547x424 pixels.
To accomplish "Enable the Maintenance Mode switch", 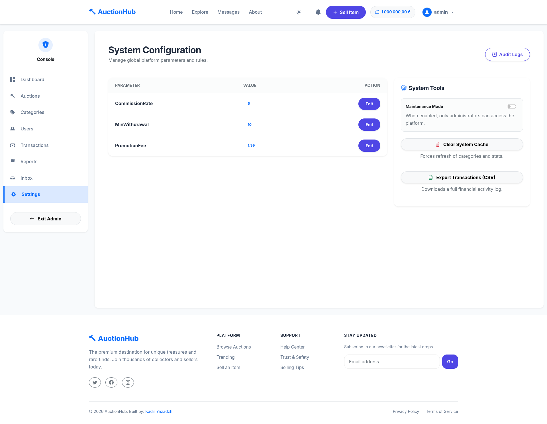I will coord(511,106).
